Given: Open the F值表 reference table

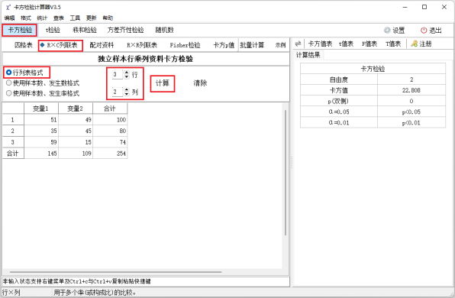Looking at the screenshot, I should click(369, 44).
